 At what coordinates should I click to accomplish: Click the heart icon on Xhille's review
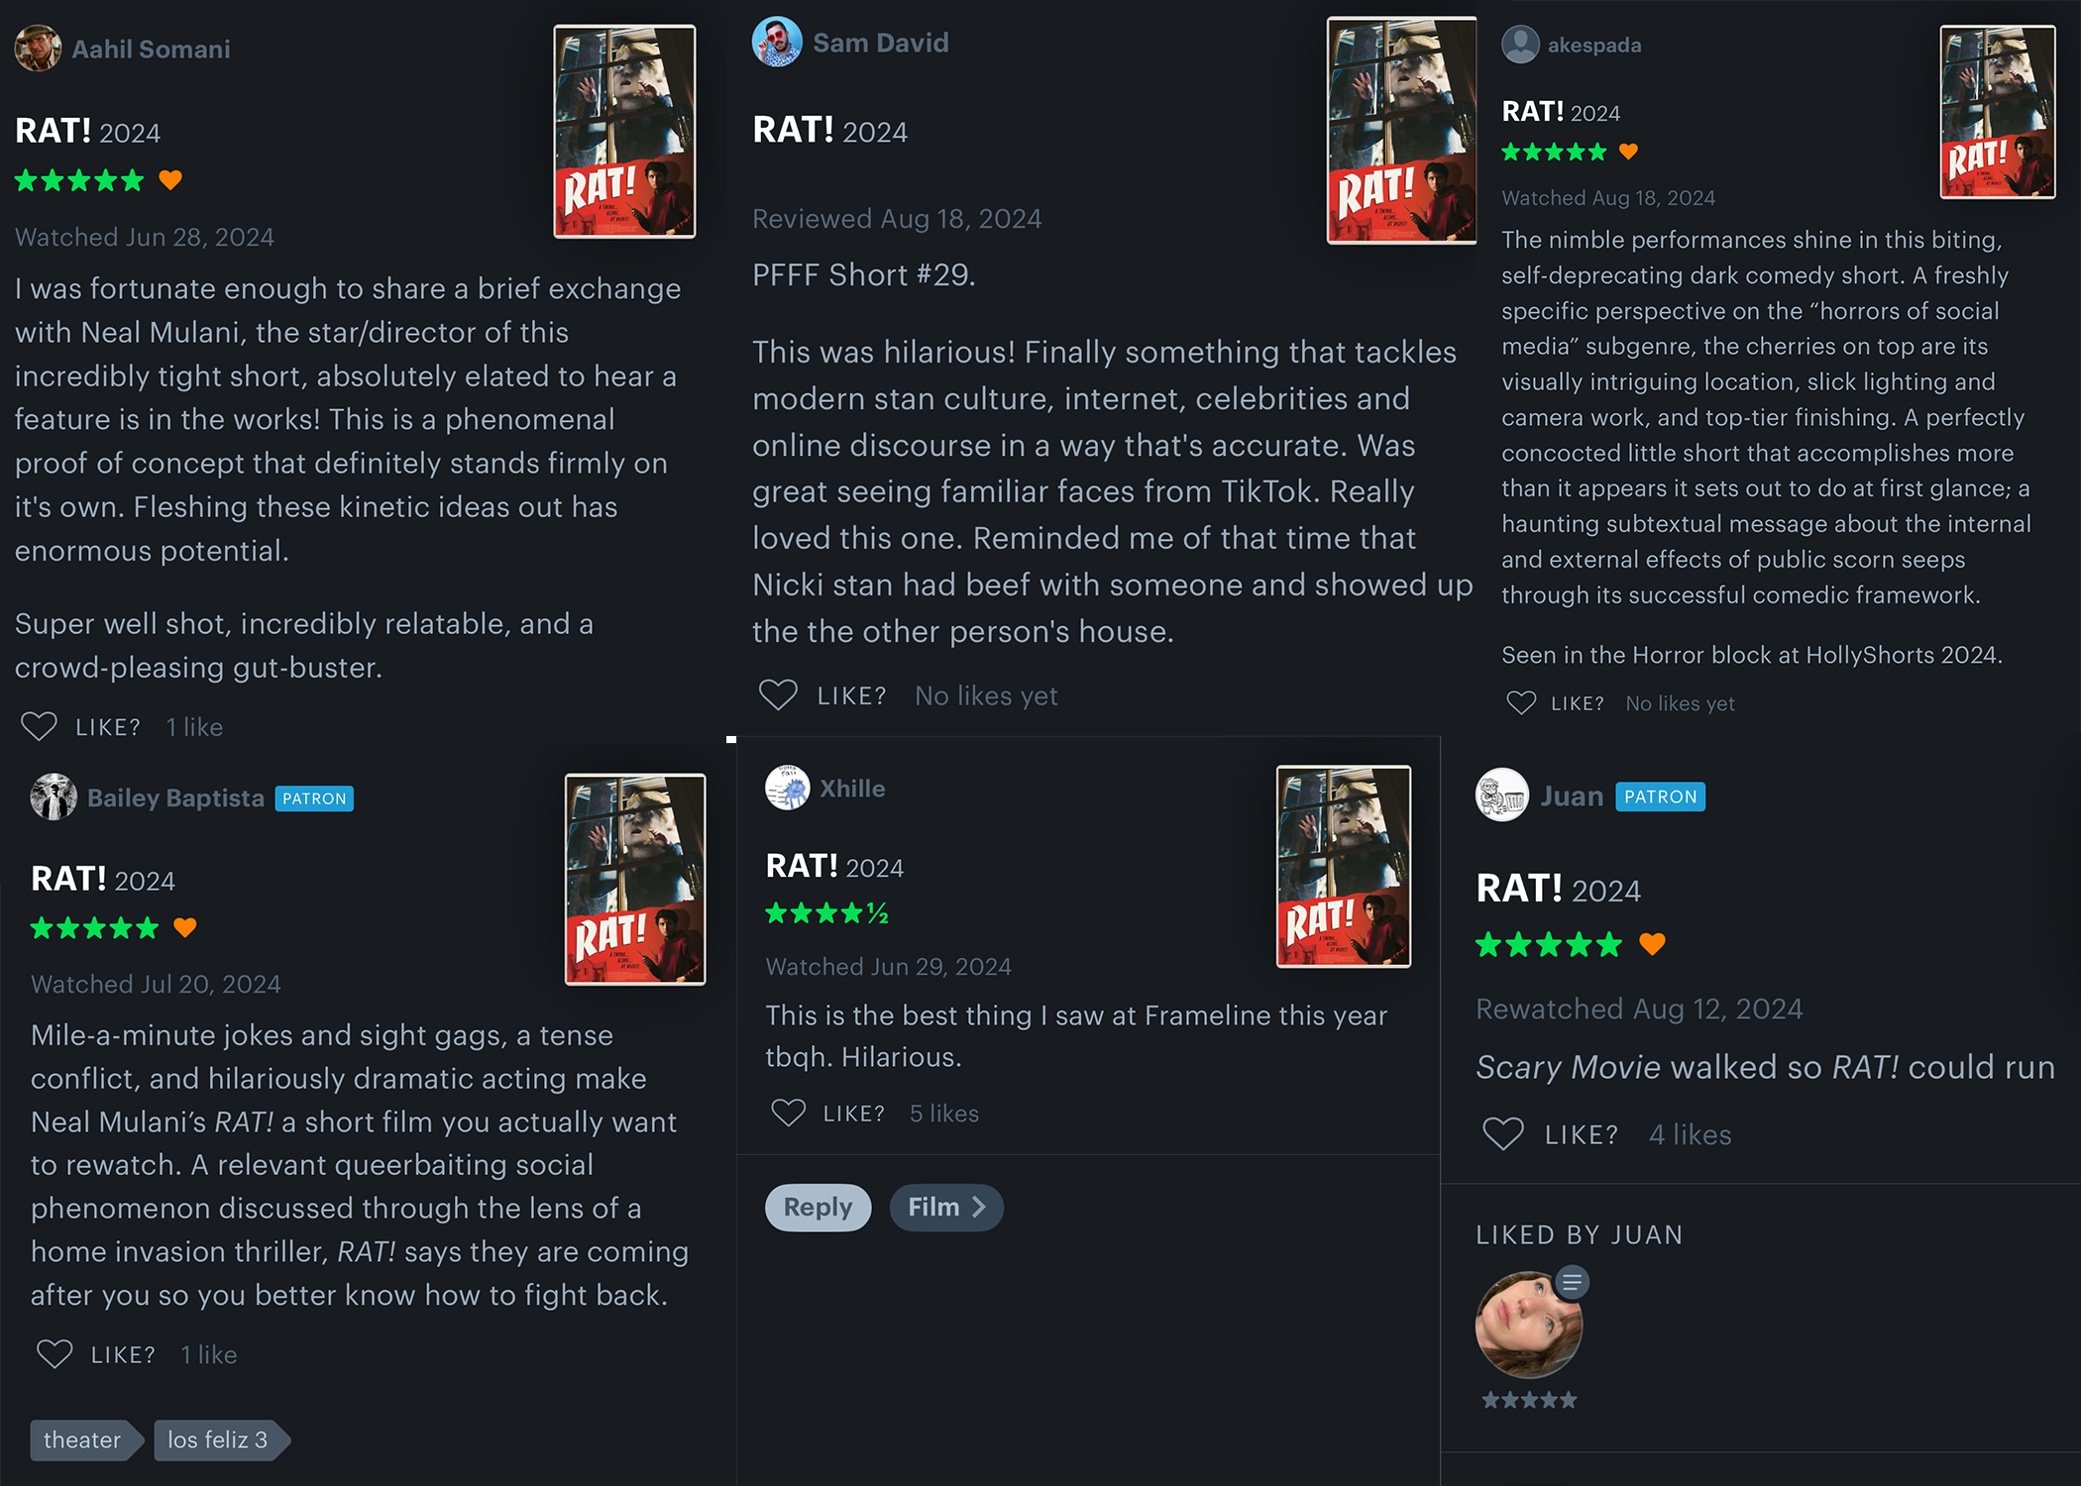pos(789,1114)
